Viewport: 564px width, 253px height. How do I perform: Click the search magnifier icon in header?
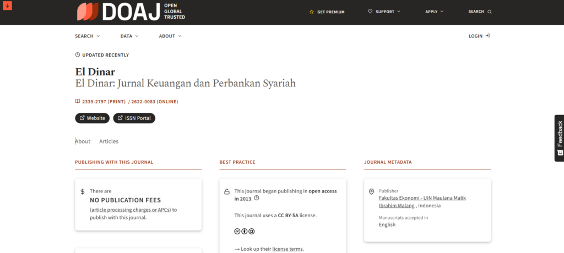pos(490,12)
